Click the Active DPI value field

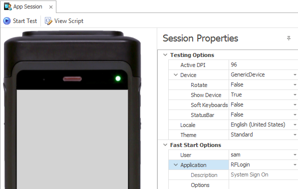click(264, 64)
